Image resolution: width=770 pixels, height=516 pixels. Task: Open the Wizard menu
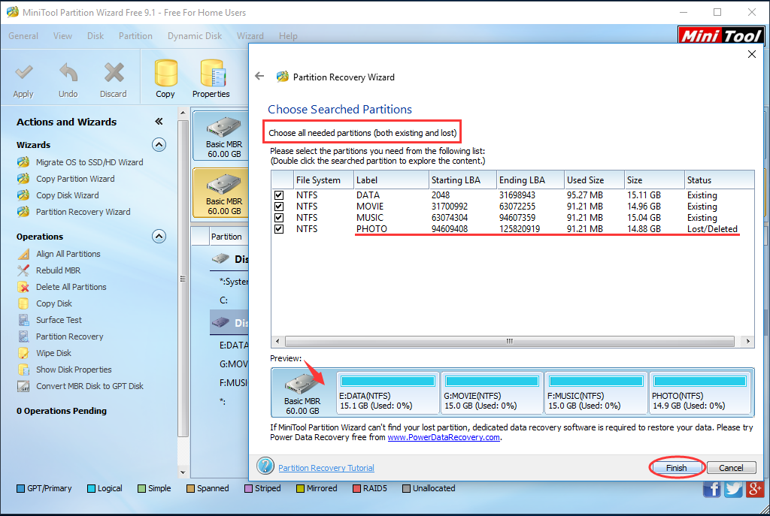pyautogui.click(x=250, y=36)
